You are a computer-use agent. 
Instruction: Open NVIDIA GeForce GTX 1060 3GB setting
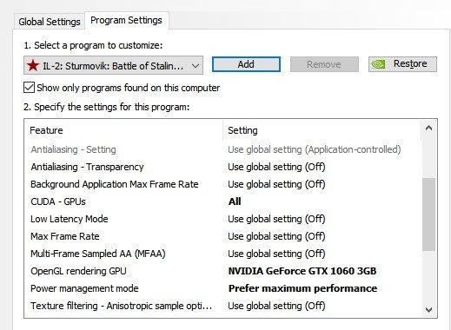302,271
